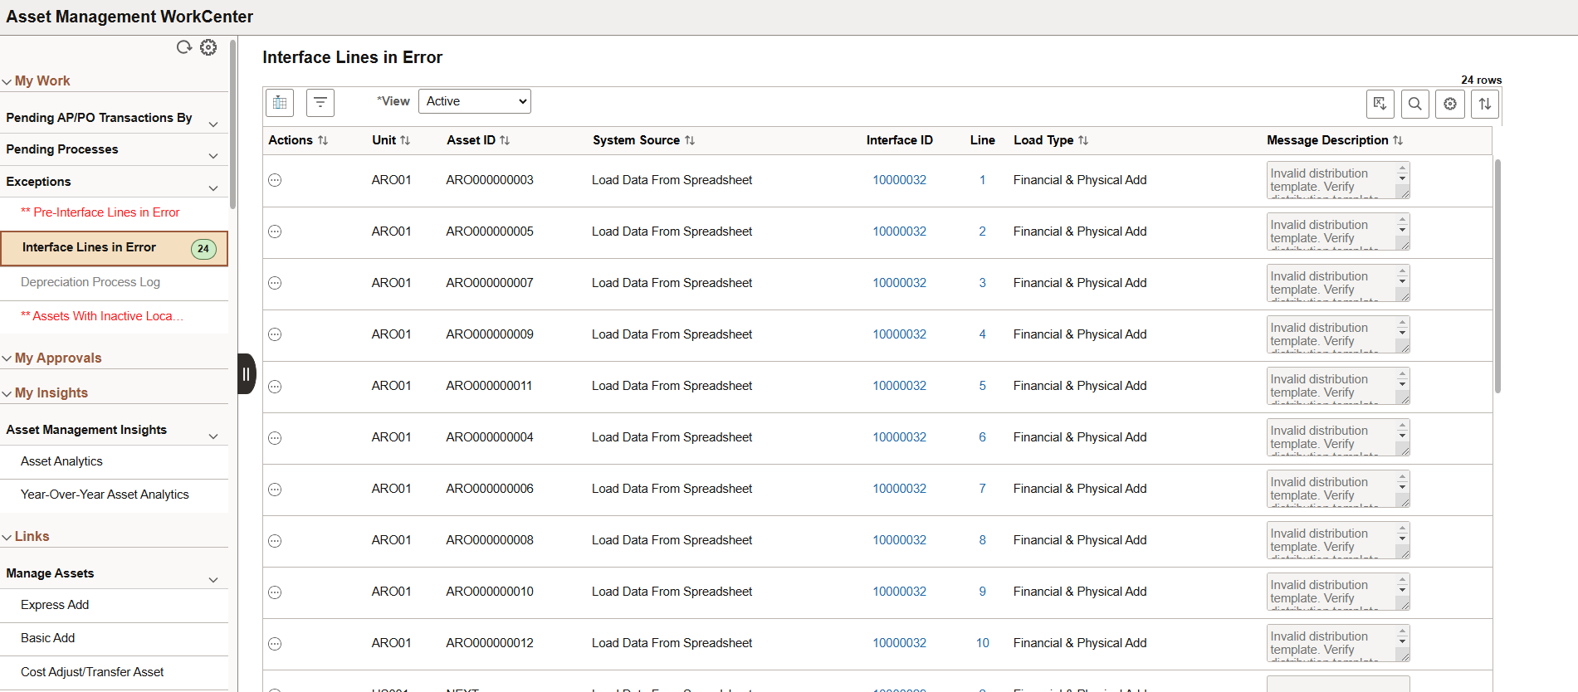Open actions menu for ARO000000007 row
The width and height of the screenshot is (1578, 692).
point(275,283)
